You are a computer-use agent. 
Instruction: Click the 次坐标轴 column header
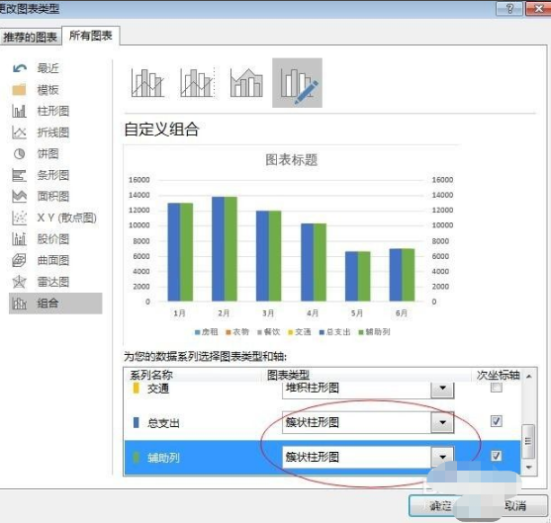498,375
